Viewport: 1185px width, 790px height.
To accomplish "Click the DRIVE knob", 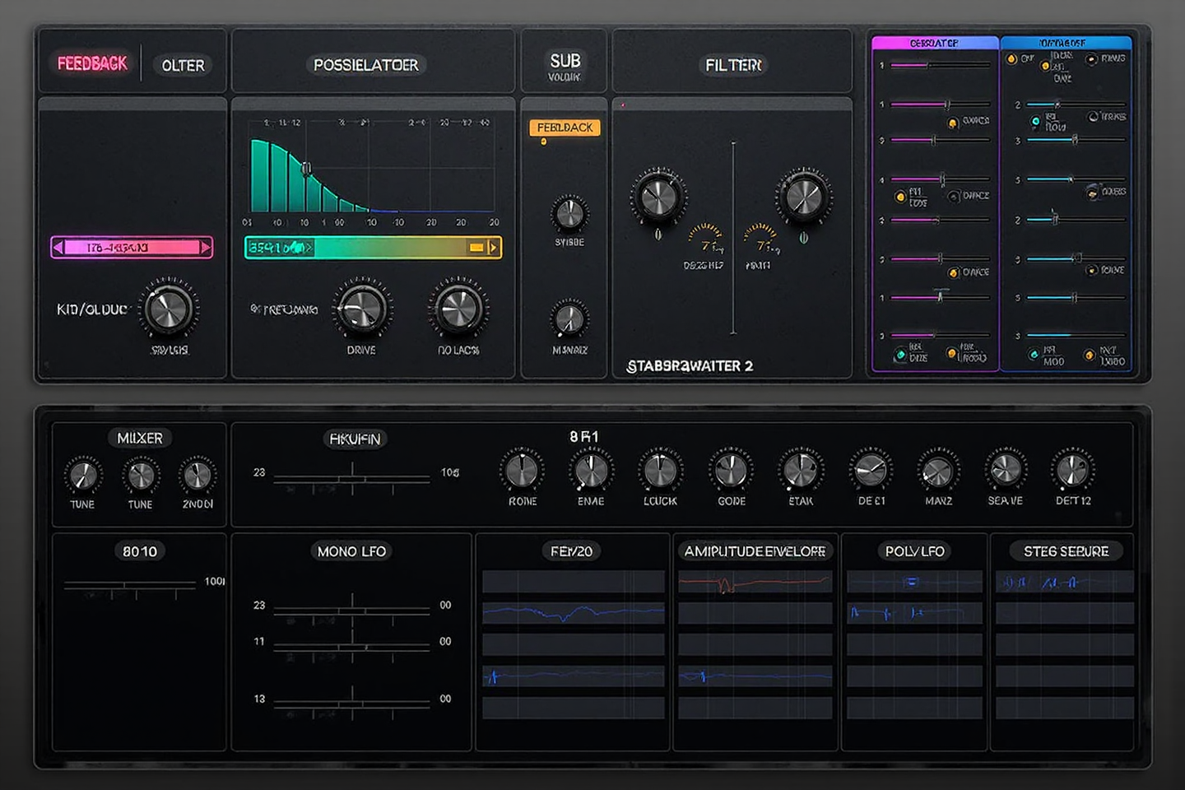I will pyautogui.click(x=361, y=309).
